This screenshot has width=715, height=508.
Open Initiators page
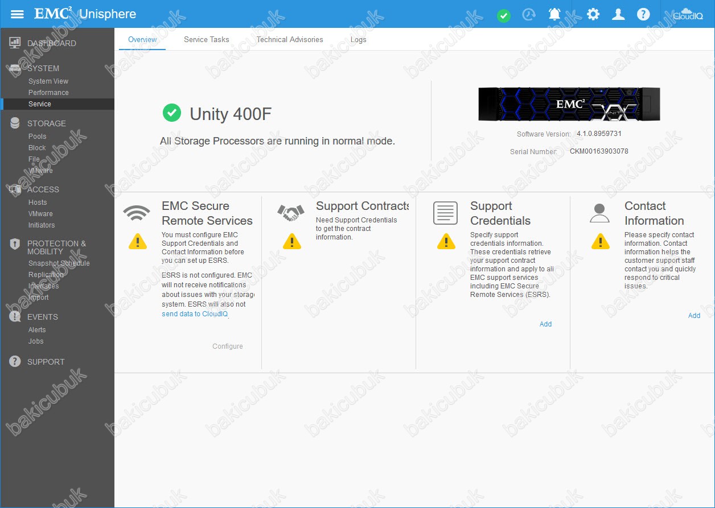pos(42,225)
